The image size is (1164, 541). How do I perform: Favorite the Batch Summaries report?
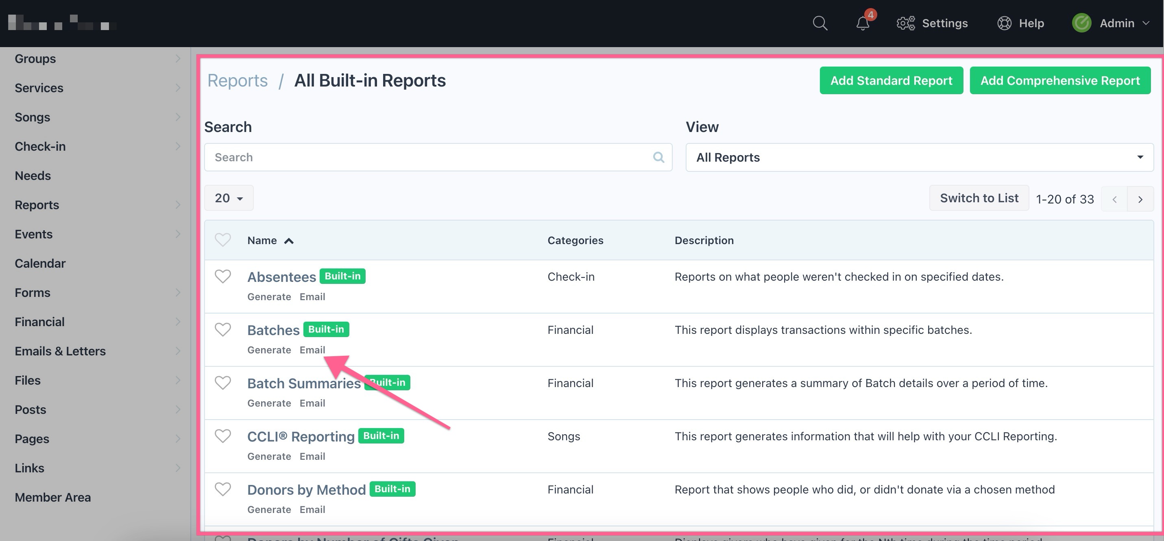[223, 383]
